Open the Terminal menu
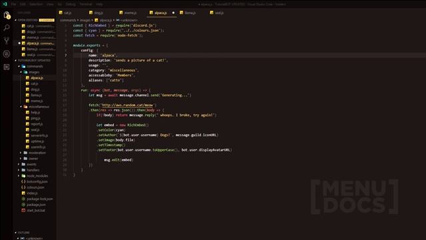This screenshot has width=426, height=240. pyautogui.click(x=86, y=4)
